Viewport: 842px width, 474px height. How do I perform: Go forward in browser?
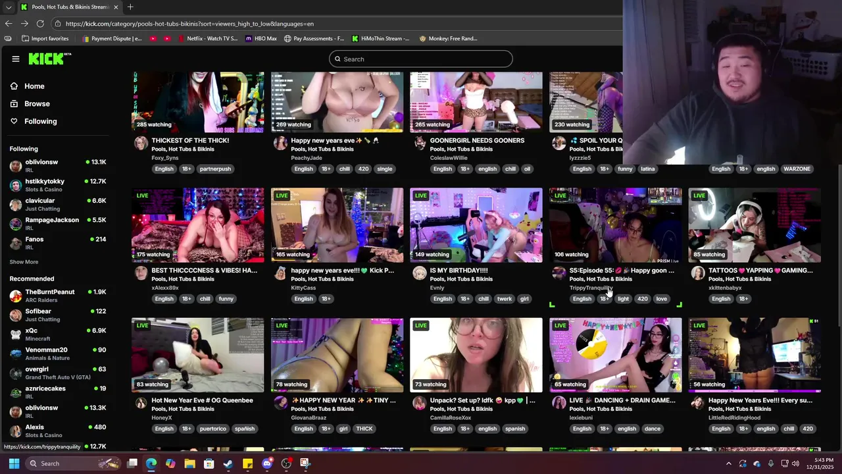click(24, 24)
